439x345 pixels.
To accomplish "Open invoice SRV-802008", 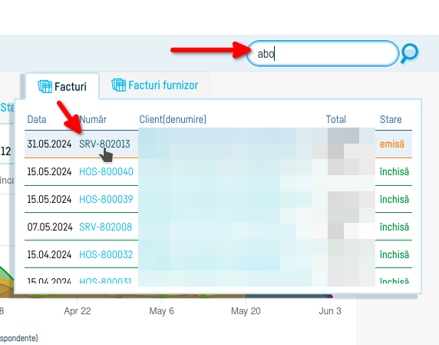I will point(106,227).
